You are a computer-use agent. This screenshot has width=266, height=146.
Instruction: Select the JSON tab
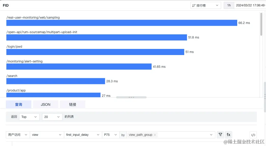click(x=45, y=104)
